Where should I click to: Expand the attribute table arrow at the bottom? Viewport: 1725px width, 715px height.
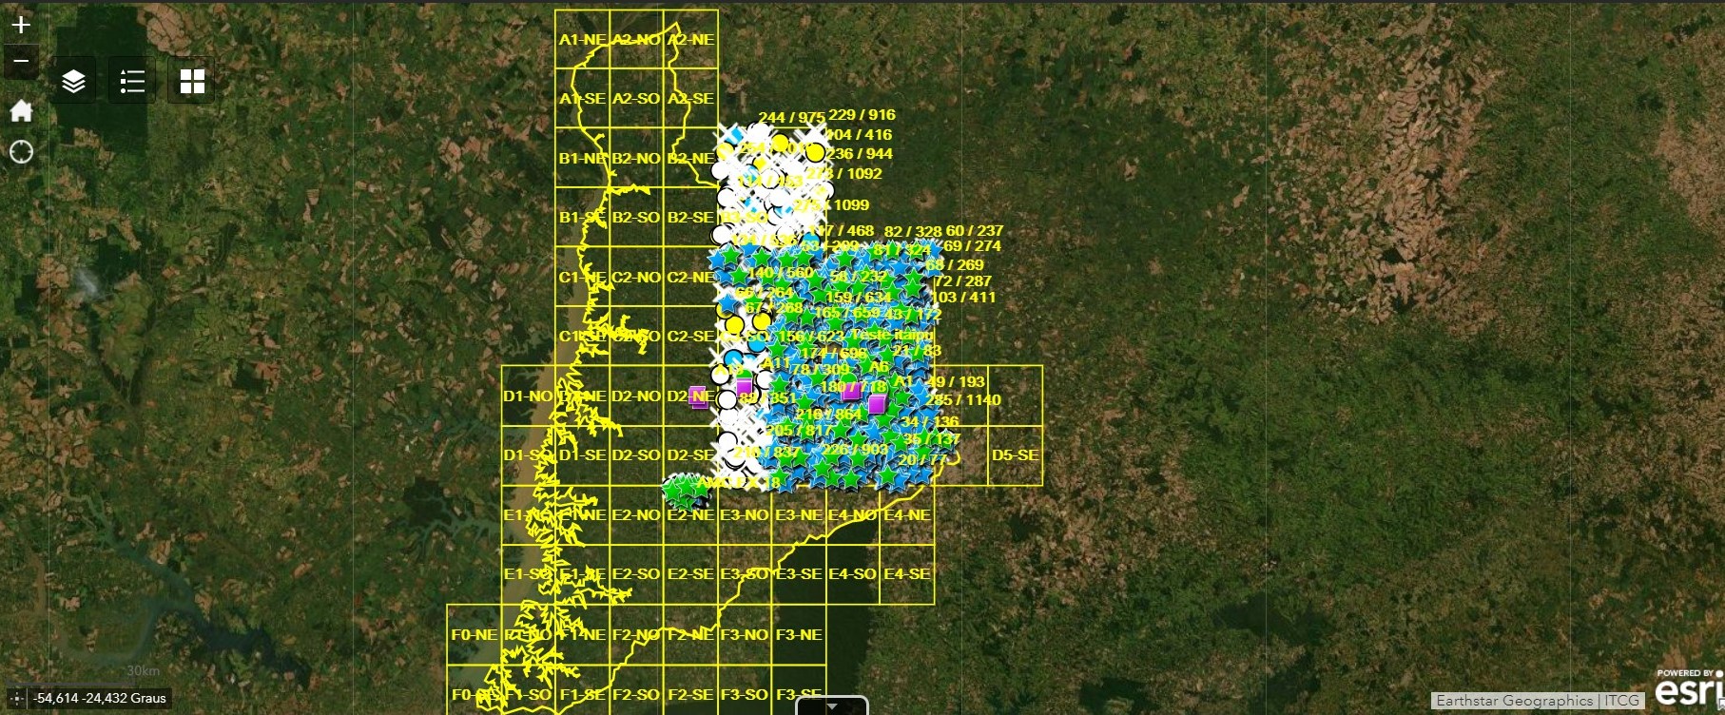[832, 706]
